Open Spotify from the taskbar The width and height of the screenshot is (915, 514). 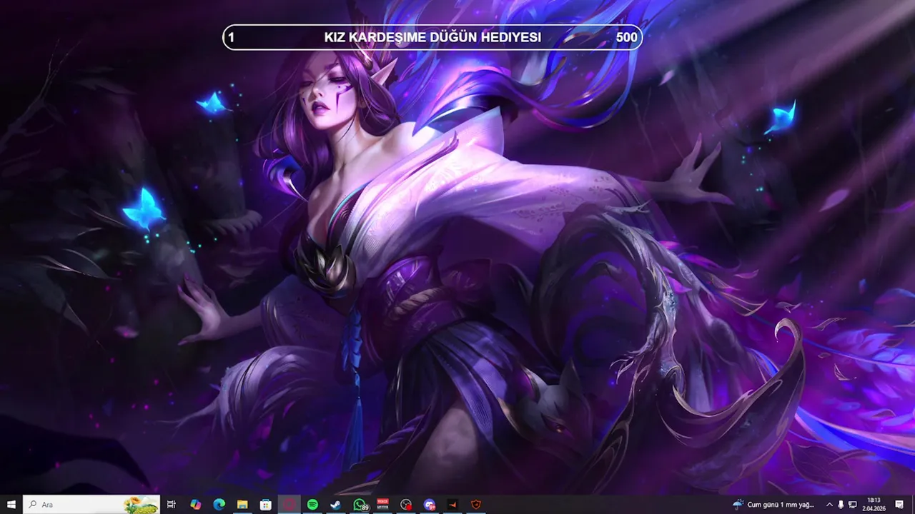(312, 504)
